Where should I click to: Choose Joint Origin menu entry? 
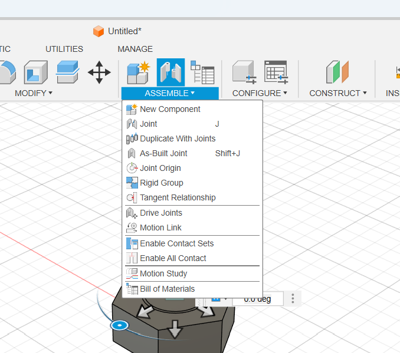point(192,168)
